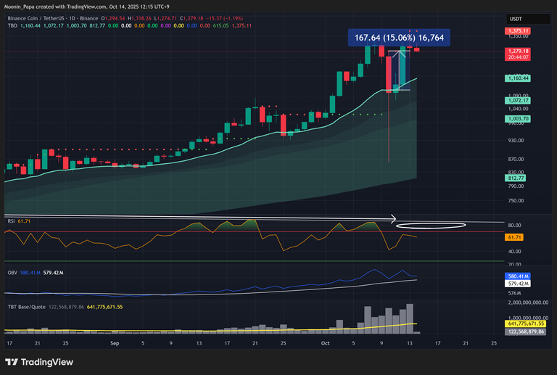The image size is (557, 375).
Task: Click the 167.64 (15.06%) measurement label
Action: tap(400, 38)
